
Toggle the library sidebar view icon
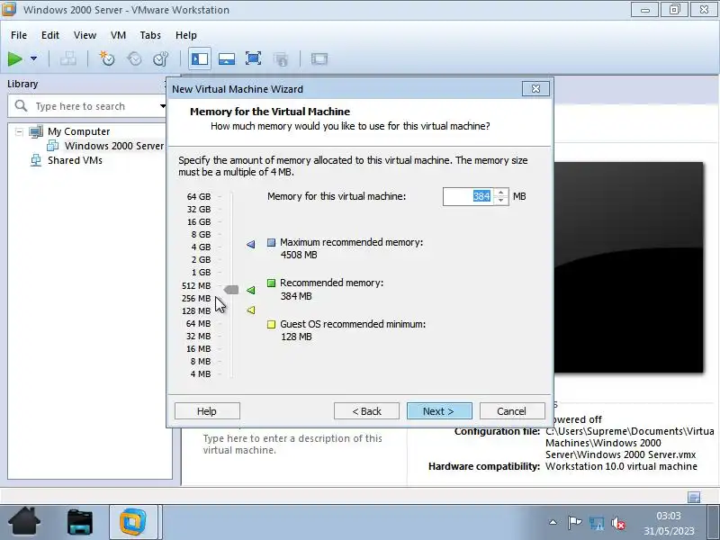click(200, 58)
